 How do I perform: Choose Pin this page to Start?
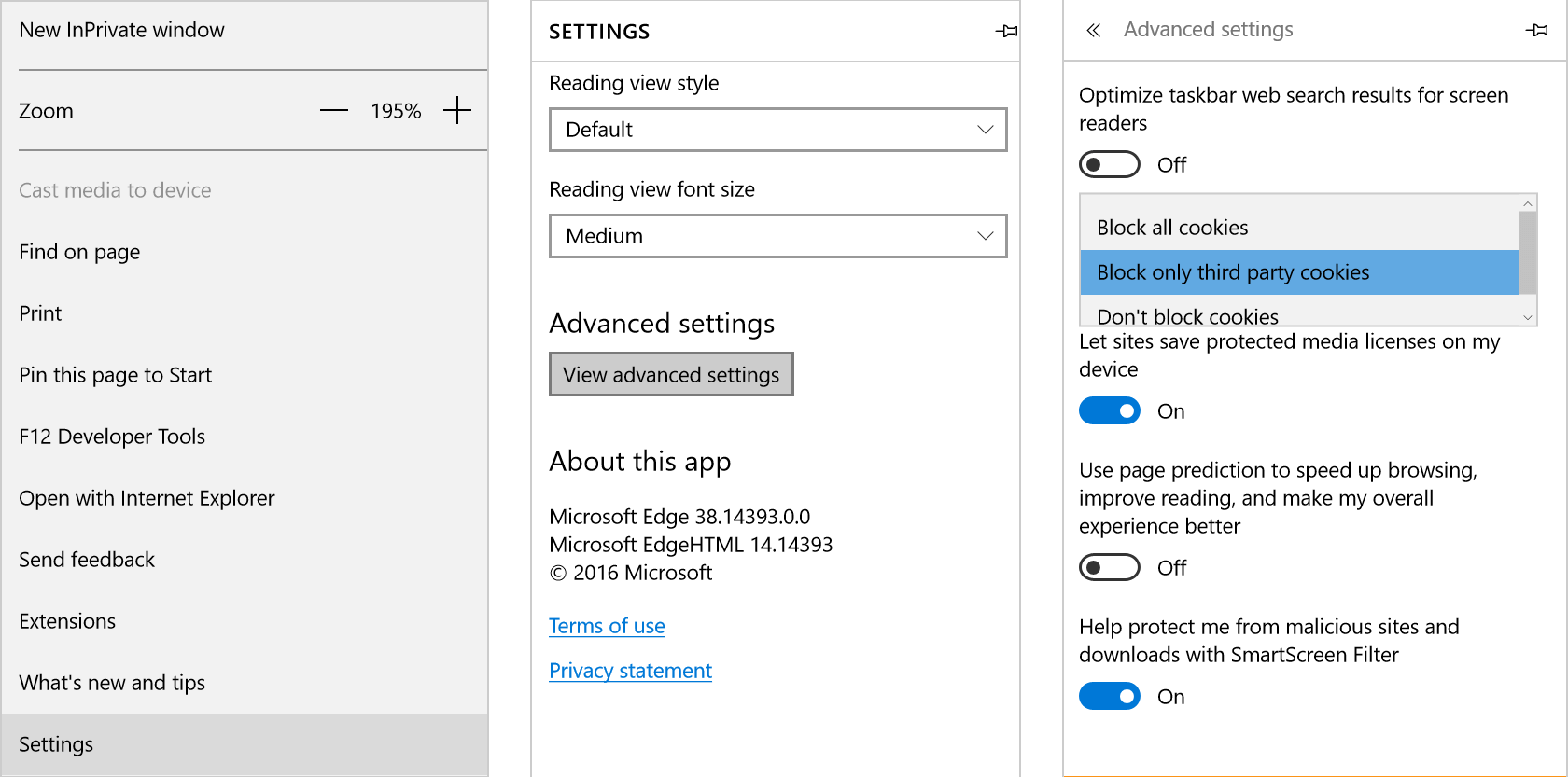coord(245,375)
